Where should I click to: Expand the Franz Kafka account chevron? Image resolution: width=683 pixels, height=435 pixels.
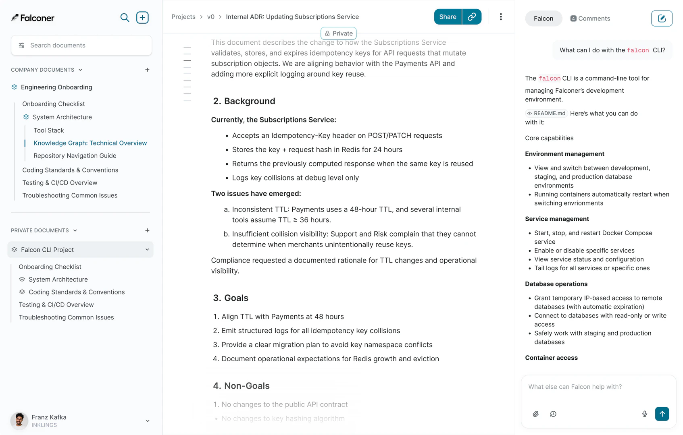pyautogui.click(x=147, y=420)
